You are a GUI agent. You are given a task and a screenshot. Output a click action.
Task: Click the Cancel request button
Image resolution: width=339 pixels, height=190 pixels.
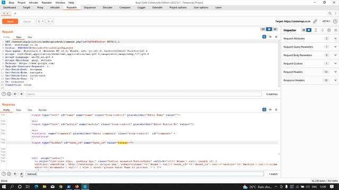[27, 22]
